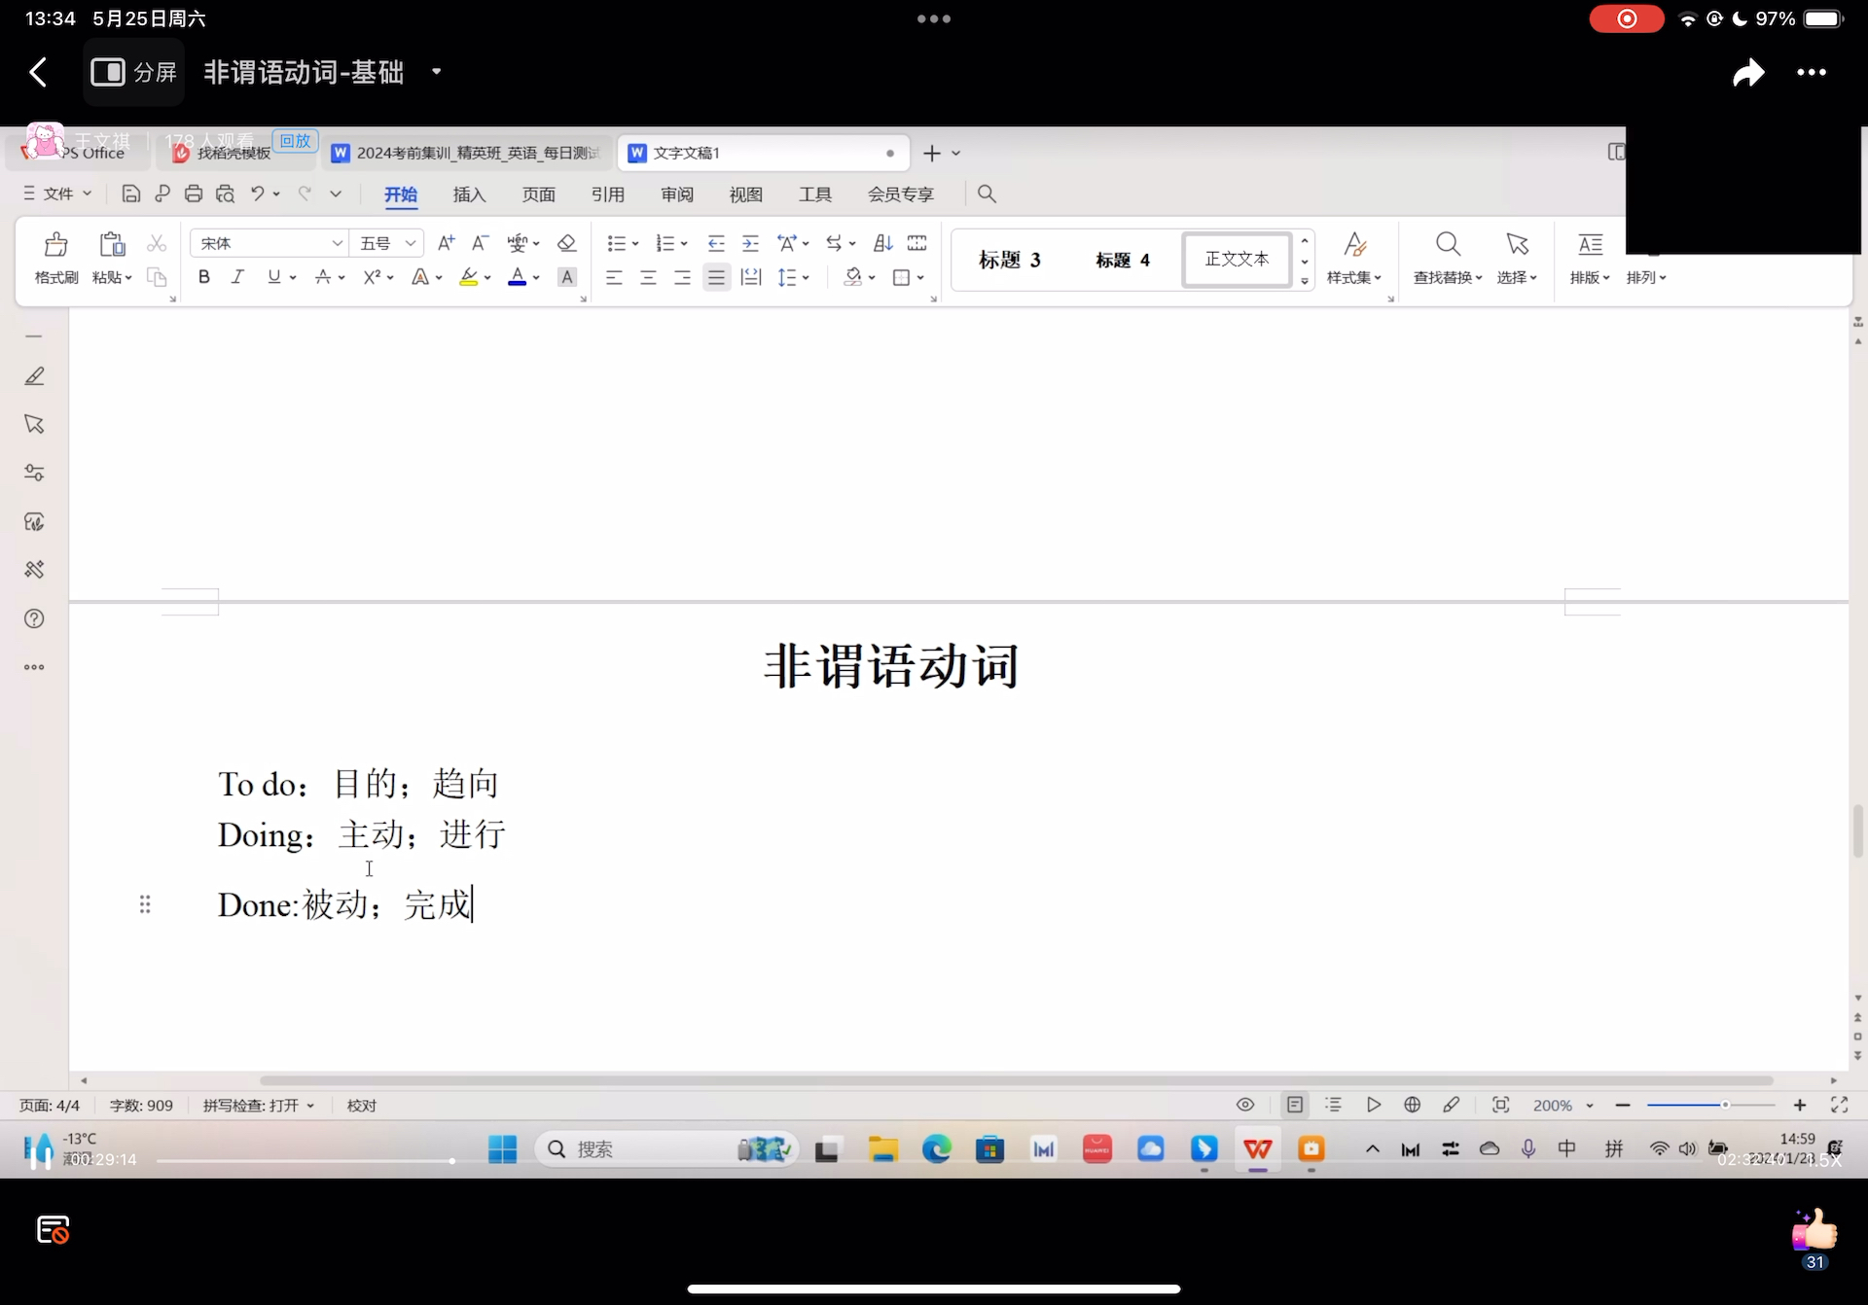Open the Windows Start button

point(502,1149)
